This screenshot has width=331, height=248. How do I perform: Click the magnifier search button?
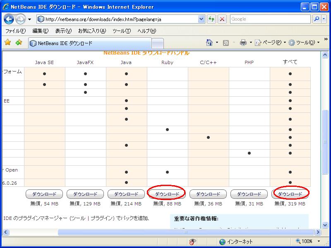tap(317, 19)
